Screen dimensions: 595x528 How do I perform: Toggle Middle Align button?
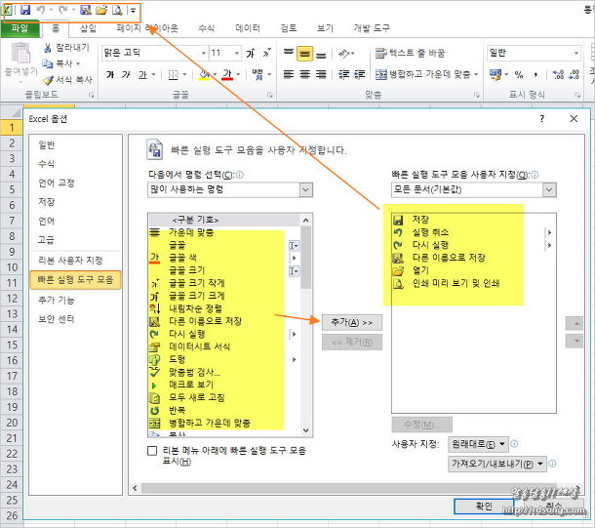(304, 54)
